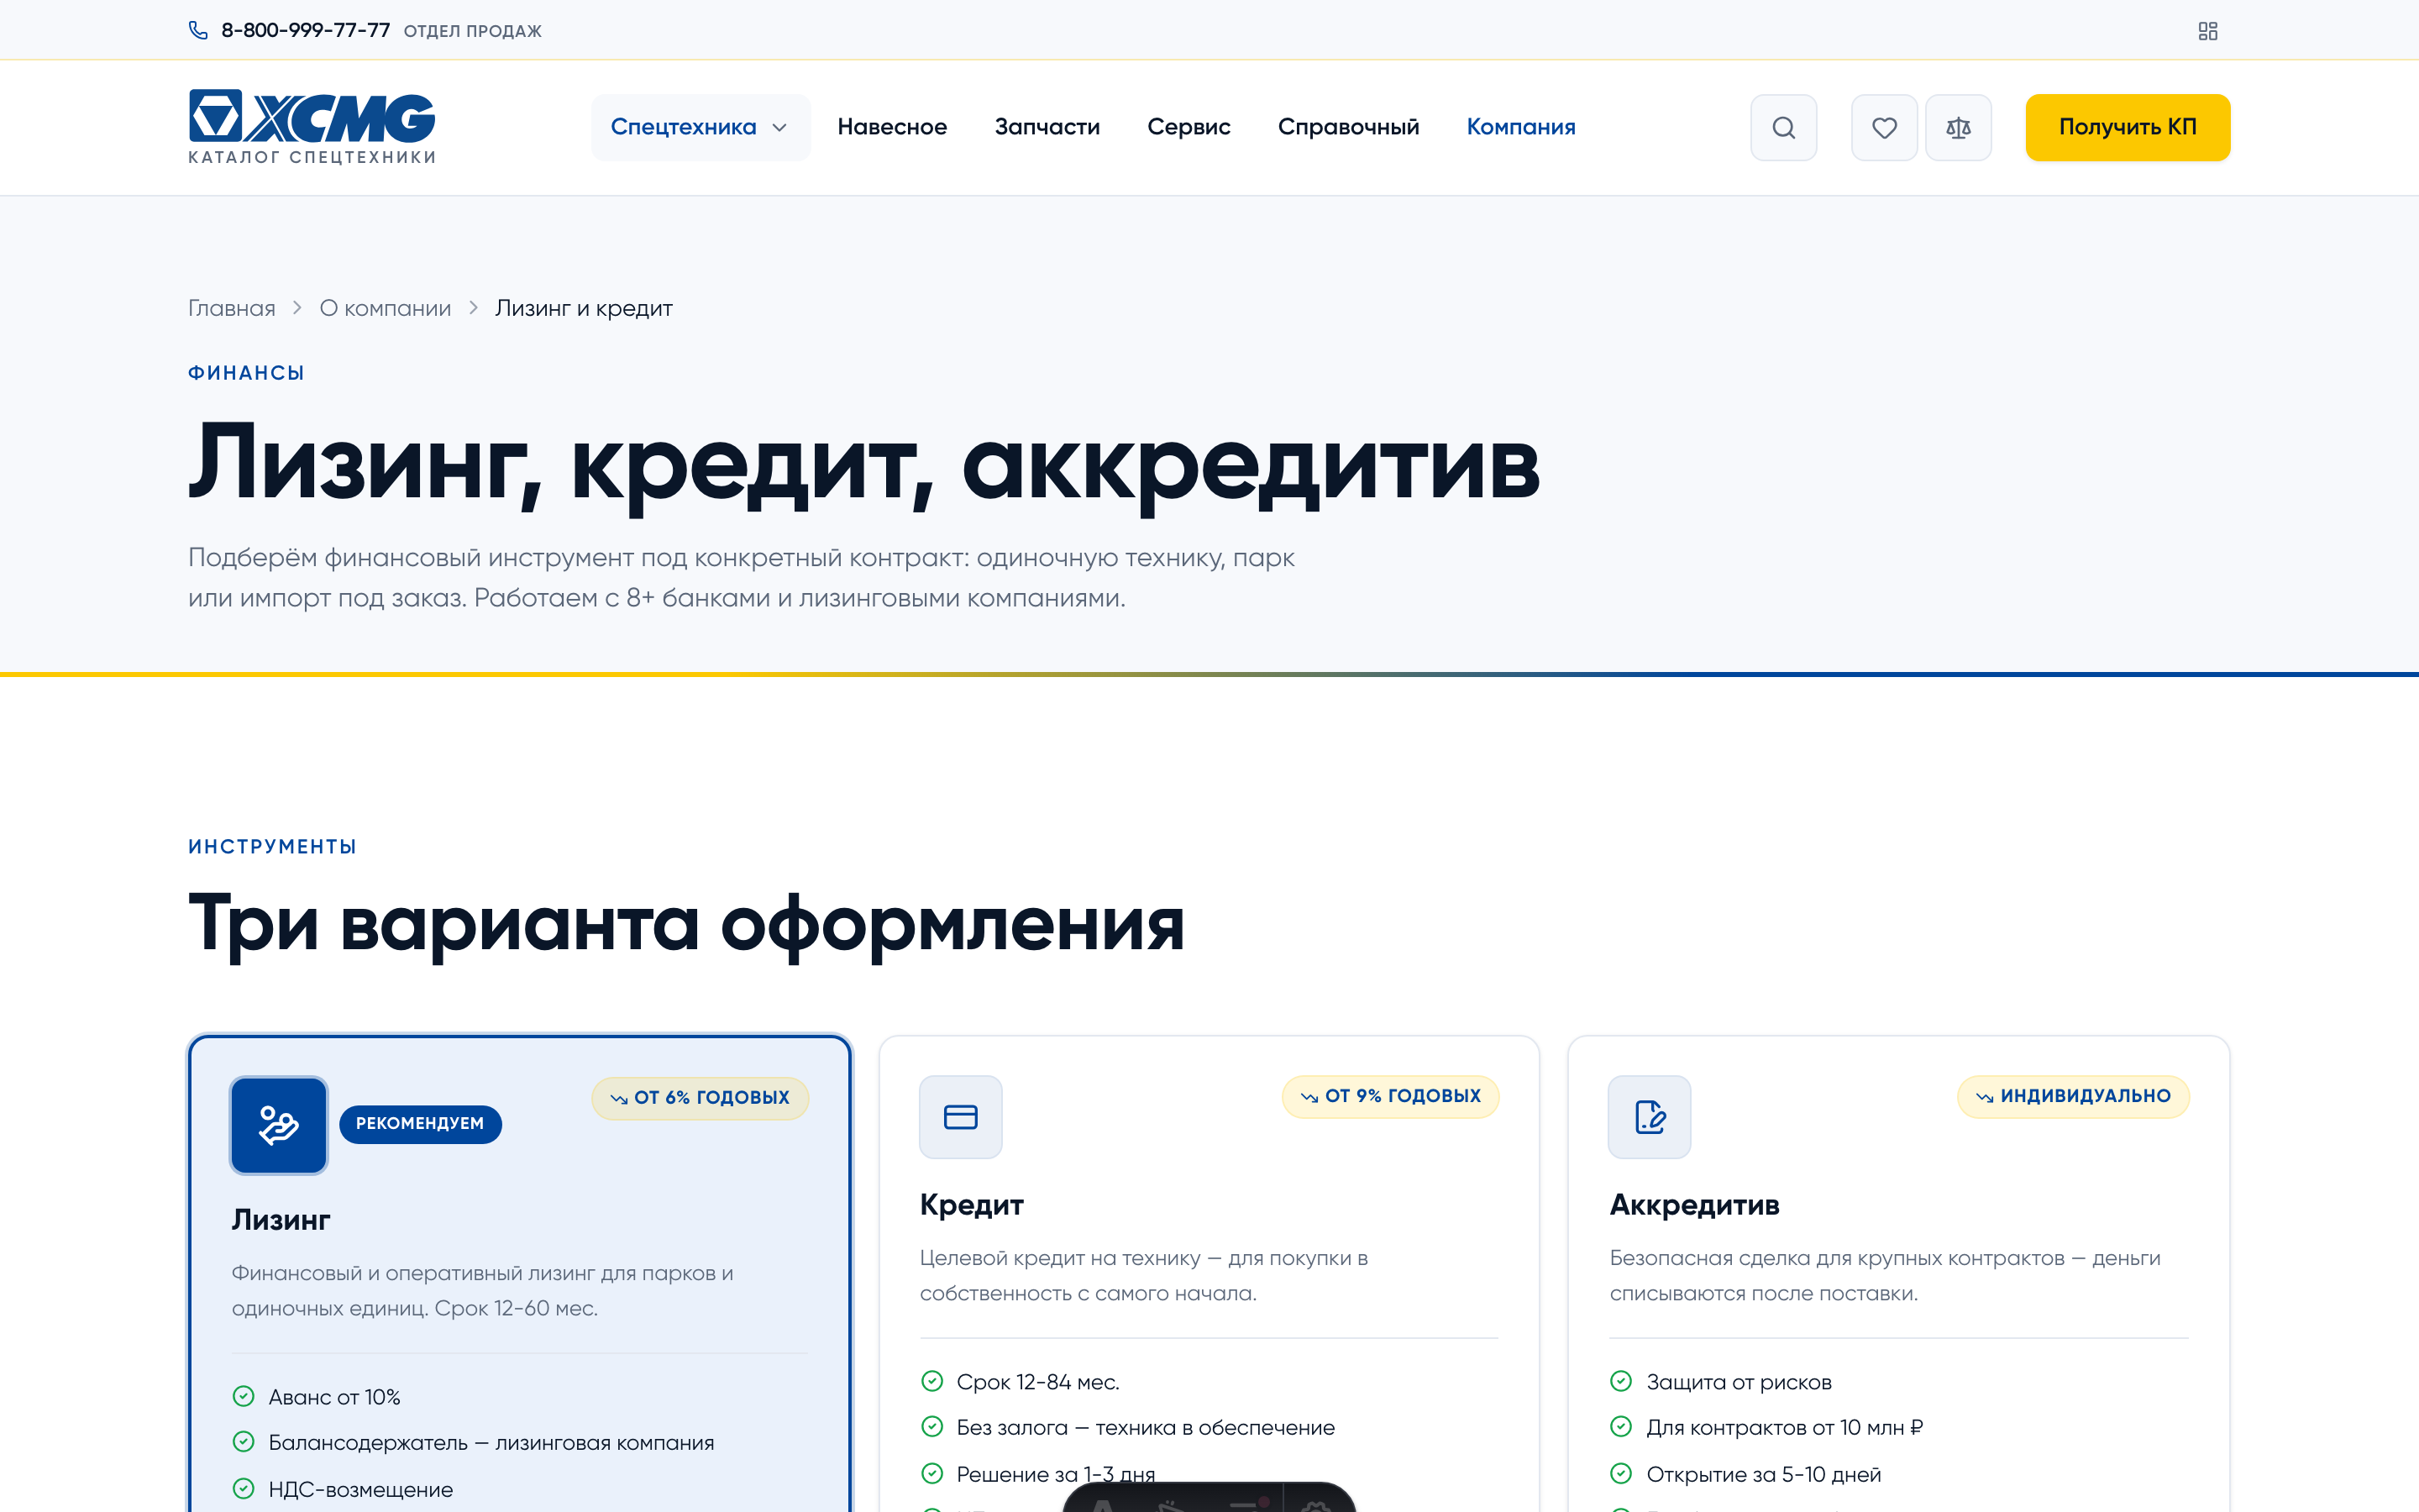The image size is (2419, 1512).
Task: Click the РЕКОМЕНДУЕМ badge
Action: point(420,1124)
